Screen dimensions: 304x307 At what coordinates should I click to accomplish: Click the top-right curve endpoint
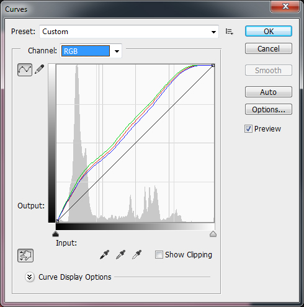[213, 66]
